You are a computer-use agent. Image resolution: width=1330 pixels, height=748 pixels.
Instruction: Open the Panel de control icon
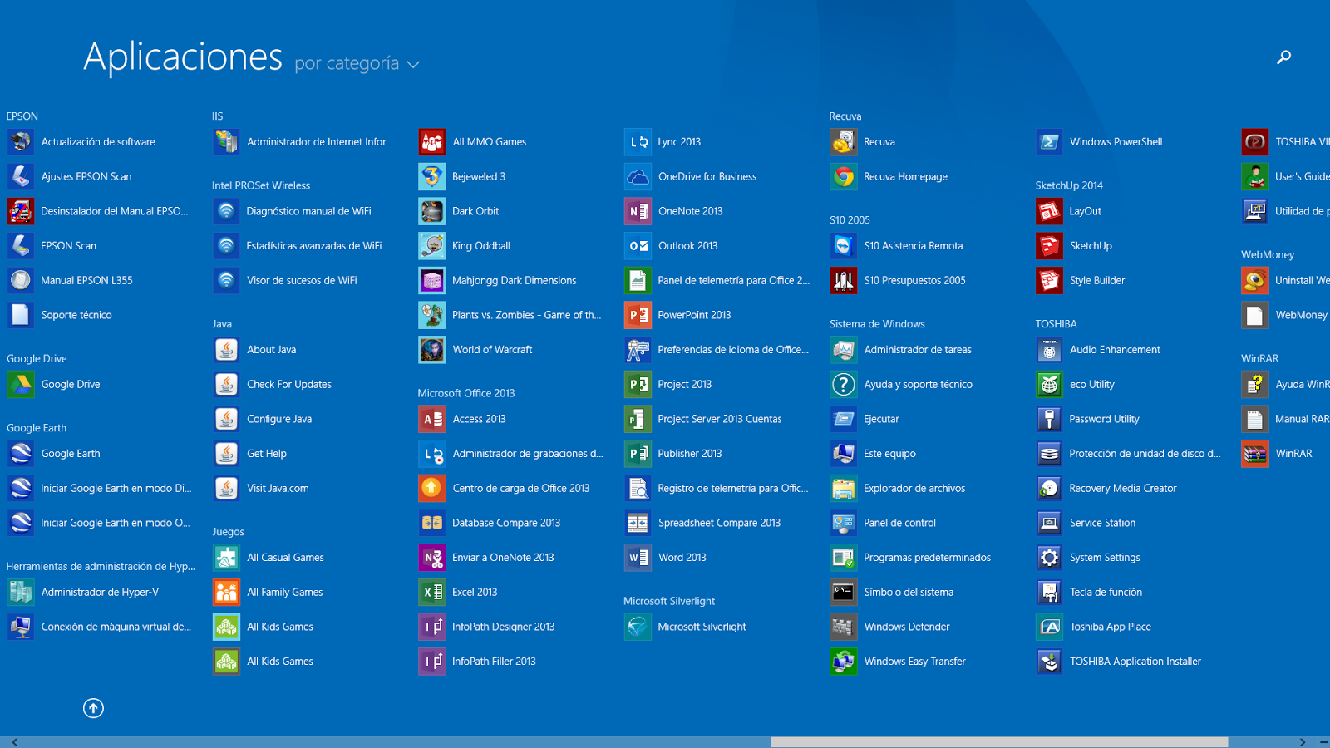844,523
